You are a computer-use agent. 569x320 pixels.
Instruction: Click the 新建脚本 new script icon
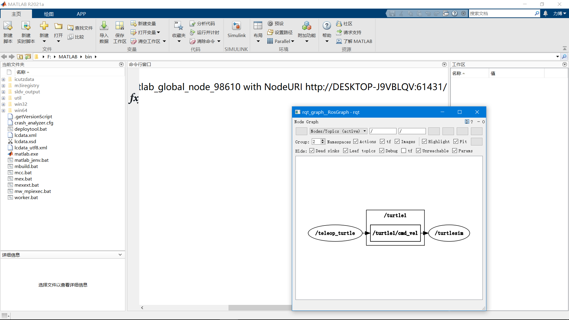pos(8,26)
